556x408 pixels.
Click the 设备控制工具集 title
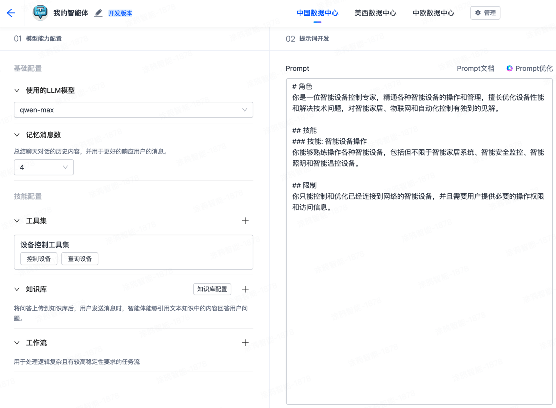(45, 244)
